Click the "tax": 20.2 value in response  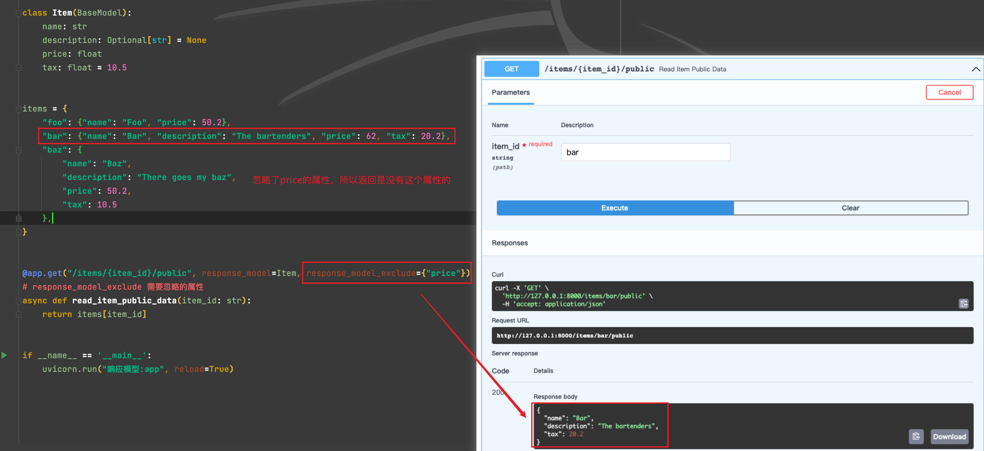(x=563, y=434)
